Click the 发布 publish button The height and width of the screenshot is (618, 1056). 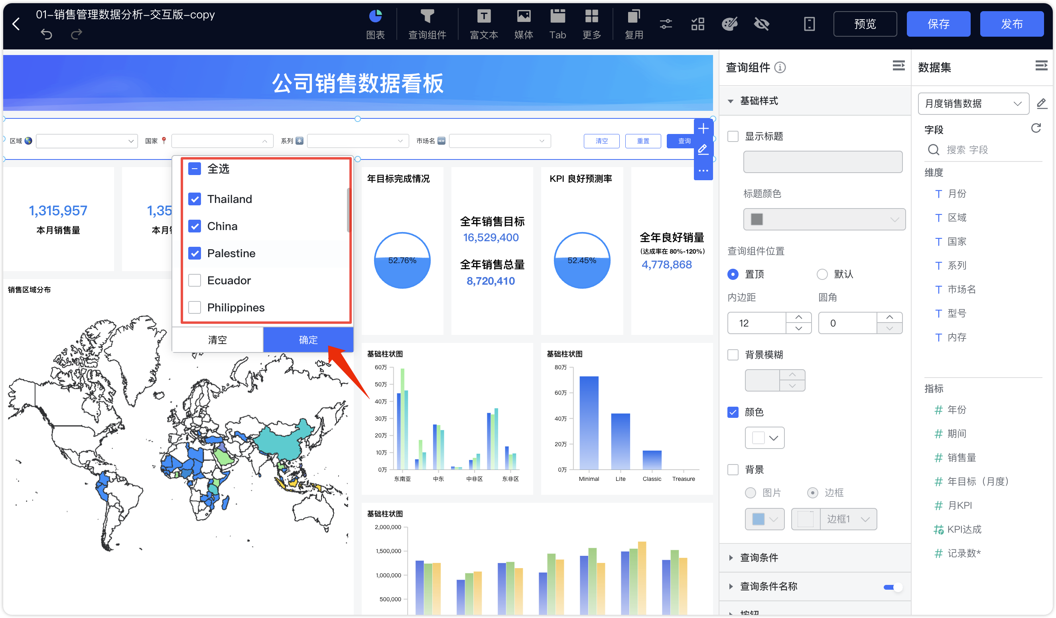tap(1011, 24)
